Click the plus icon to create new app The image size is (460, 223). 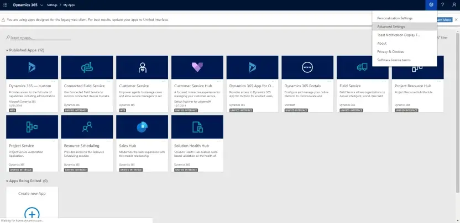coord(32,215)
